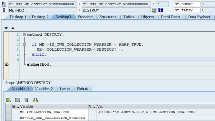Click the row selector for ME->COLLECTION_WRAPPER
The width and height of the screenshot is (215, 121).
tap(8, 112)
